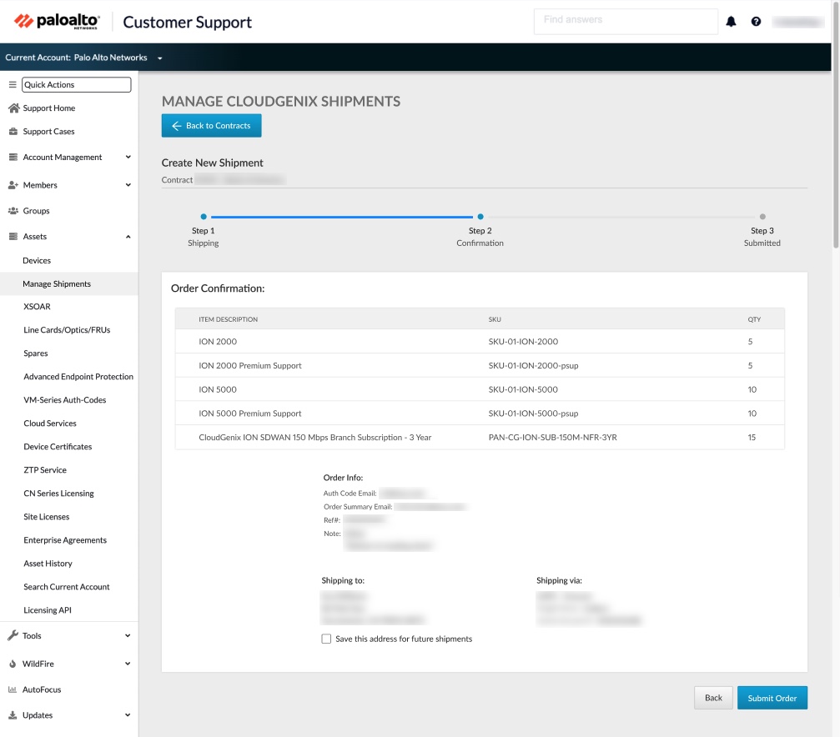Toggle the hamburger menu icon
Image resolution: width=840 pixels, height=737 pixels.
click(13, 85)
